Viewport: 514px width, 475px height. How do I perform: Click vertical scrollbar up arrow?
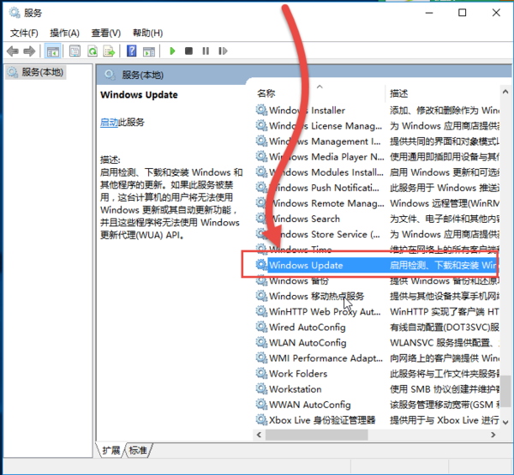pyautogui.click(x=505, y=93)
